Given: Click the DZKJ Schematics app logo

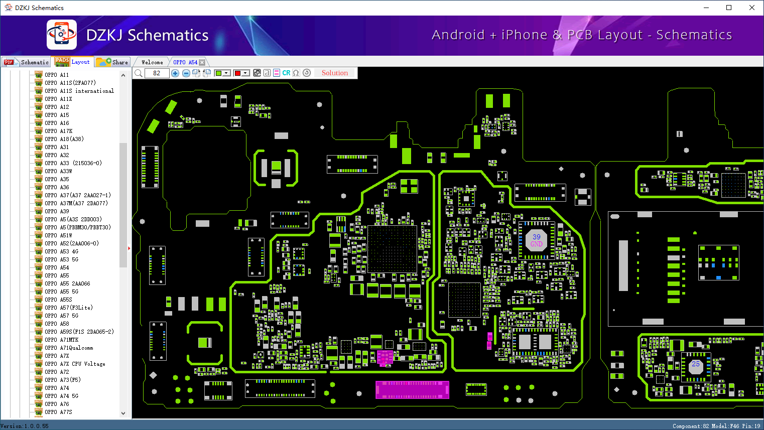Looking at the screenshot, I should click(62, 35).
